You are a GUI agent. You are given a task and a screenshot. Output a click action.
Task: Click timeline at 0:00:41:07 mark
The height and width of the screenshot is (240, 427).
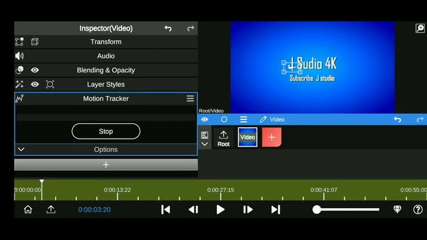coord(324,190)
